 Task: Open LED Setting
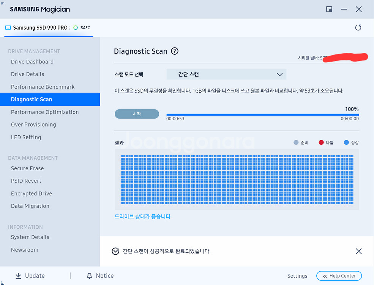[x=26, y=137]
